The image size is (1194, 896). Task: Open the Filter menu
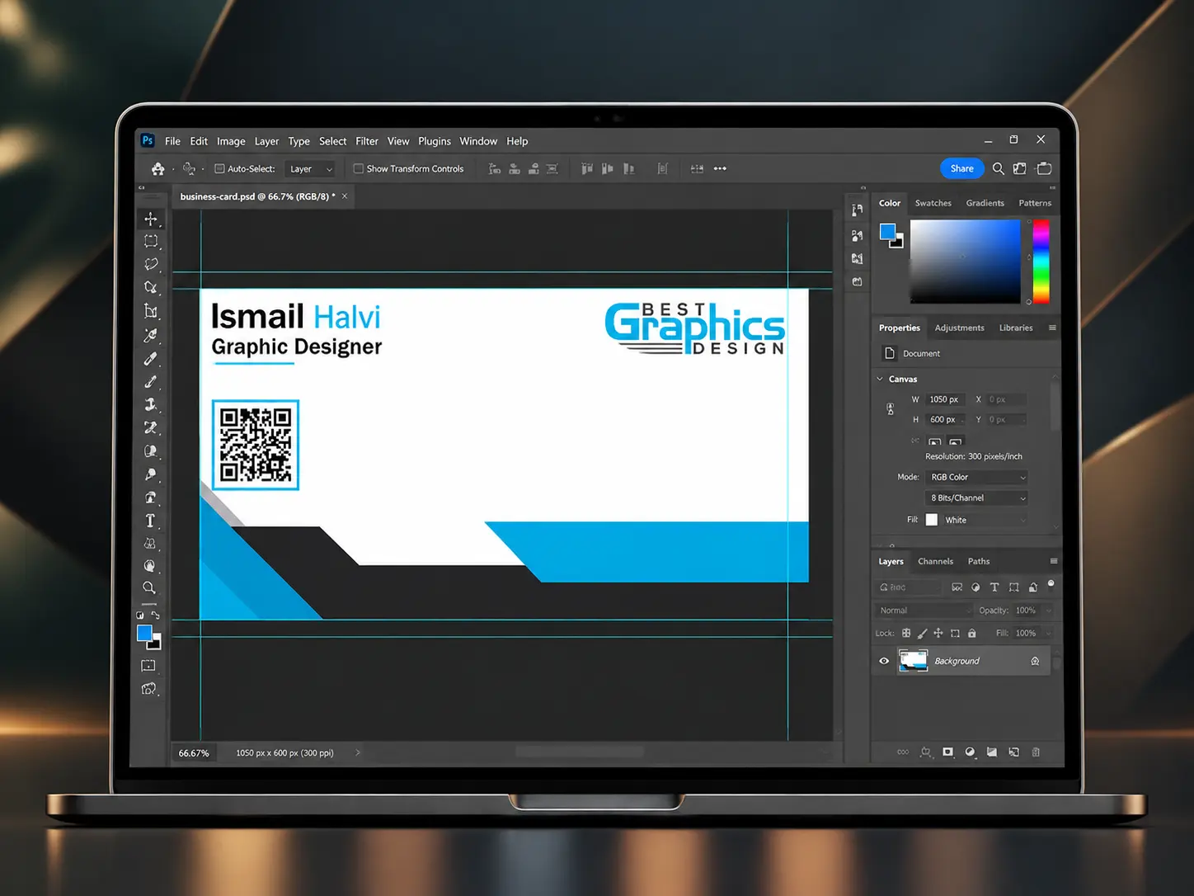pyautogui.click(x=367, y=141)
